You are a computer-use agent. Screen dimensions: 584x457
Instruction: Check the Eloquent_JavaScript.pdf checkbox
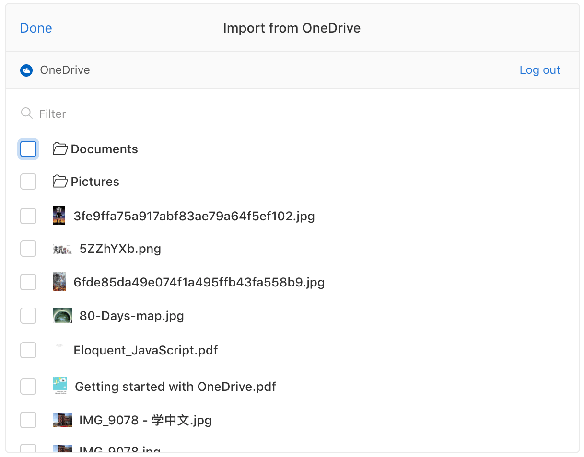28,350
